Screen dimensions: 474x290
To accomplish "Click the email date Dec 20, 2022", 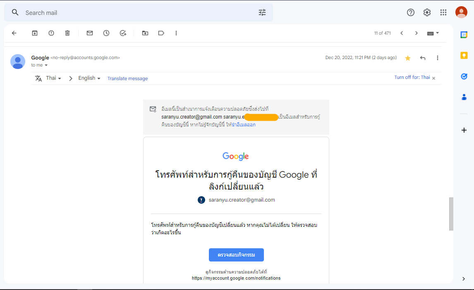I will click(361, 58).
